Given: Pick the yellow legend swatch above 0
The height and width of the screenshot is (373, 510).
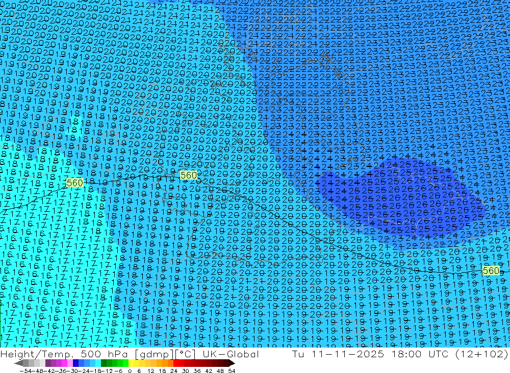Looking at the screenshot, I should pyautogui.click(x=132, y=363).
